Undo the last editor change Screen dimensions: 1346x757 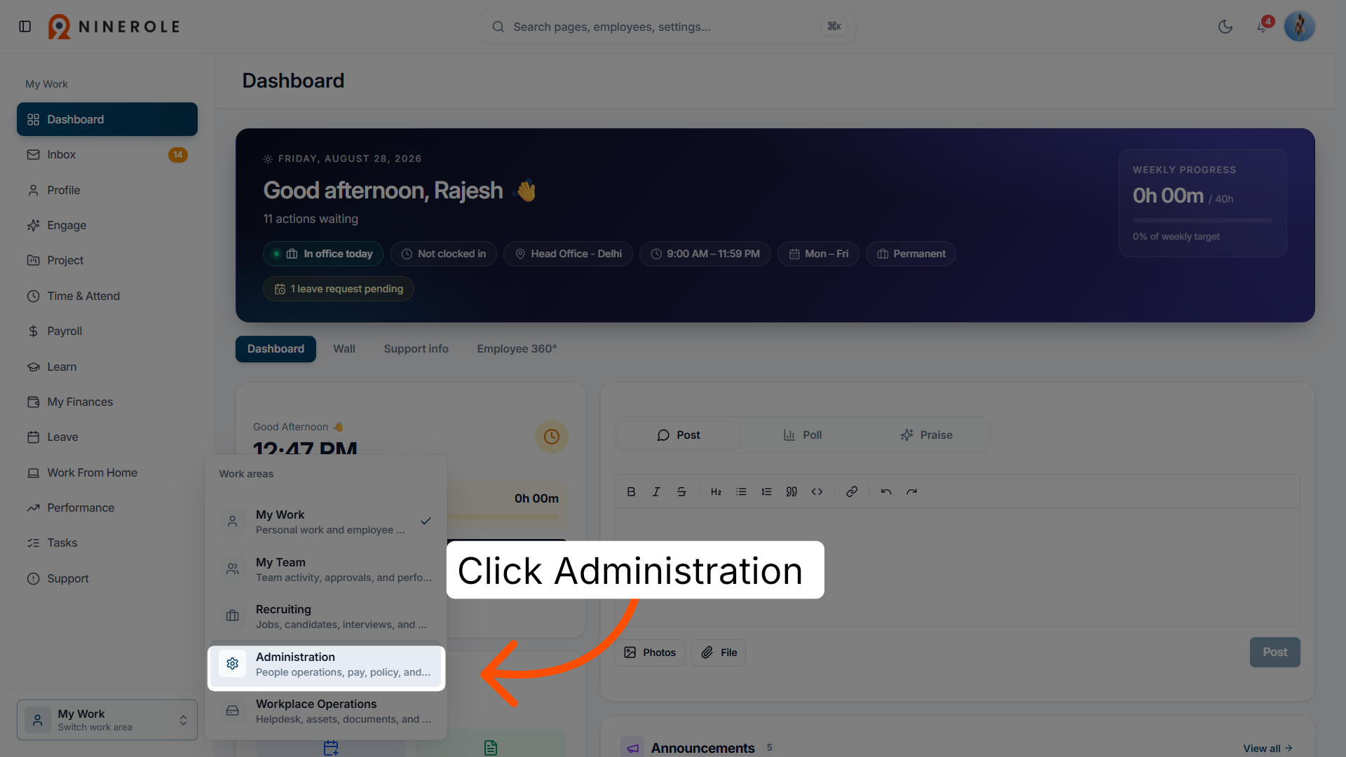[x=886, y=492]
